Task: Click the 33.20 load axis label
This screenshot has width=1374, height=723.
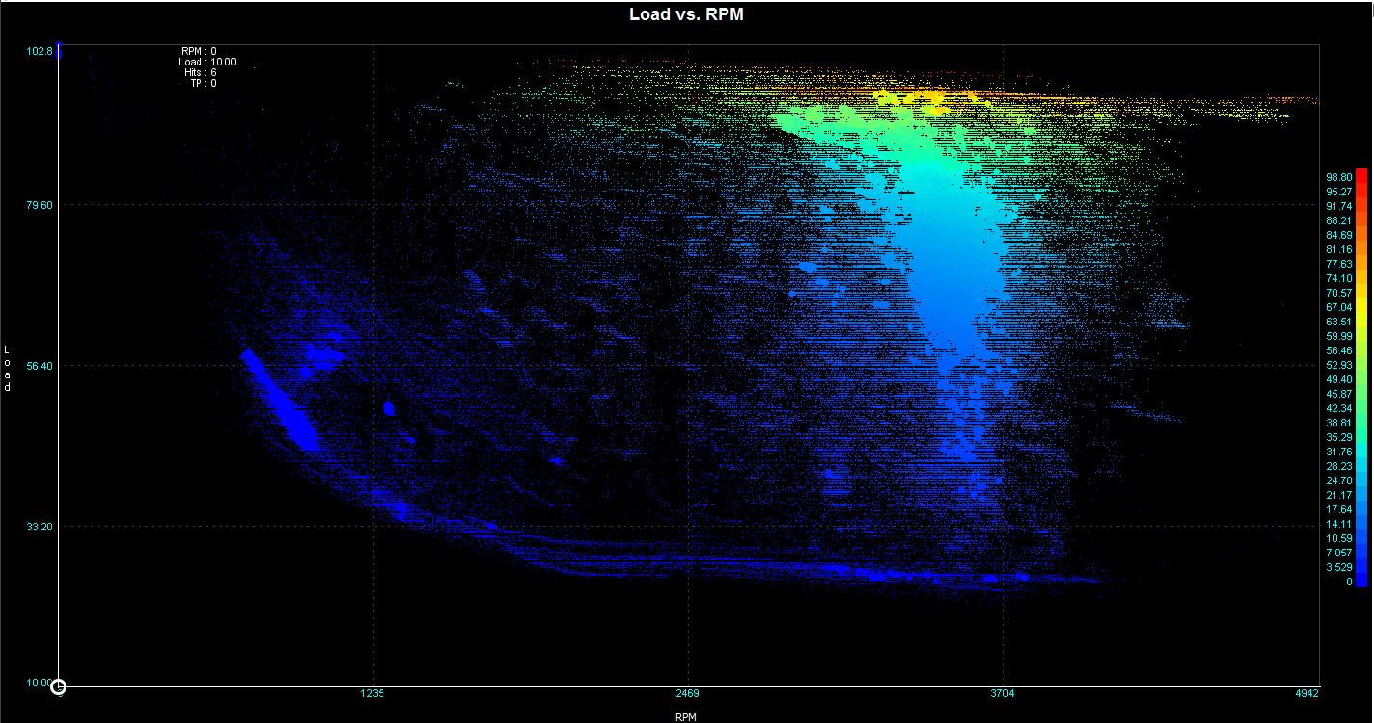Action: click(x=38, y=527)
